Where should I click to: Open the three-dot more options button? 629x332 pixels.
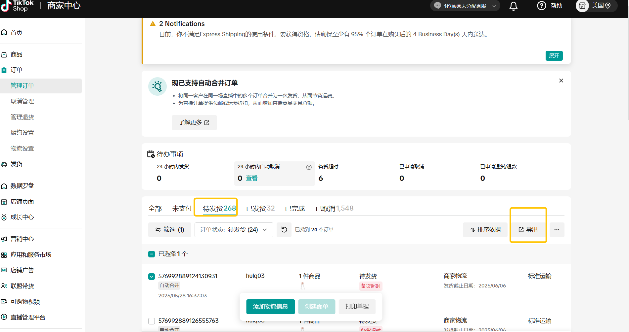pos(557,230)
